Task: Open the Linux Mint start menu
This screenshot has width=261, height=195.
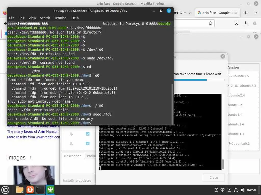Action: 5,190
